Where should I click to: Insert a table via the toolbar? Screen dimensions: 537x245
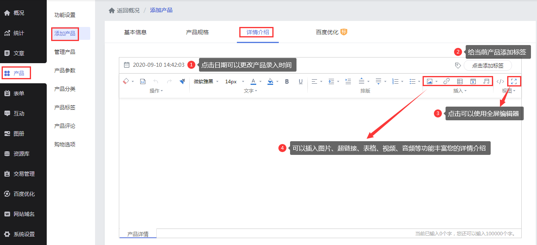[460, 81]
